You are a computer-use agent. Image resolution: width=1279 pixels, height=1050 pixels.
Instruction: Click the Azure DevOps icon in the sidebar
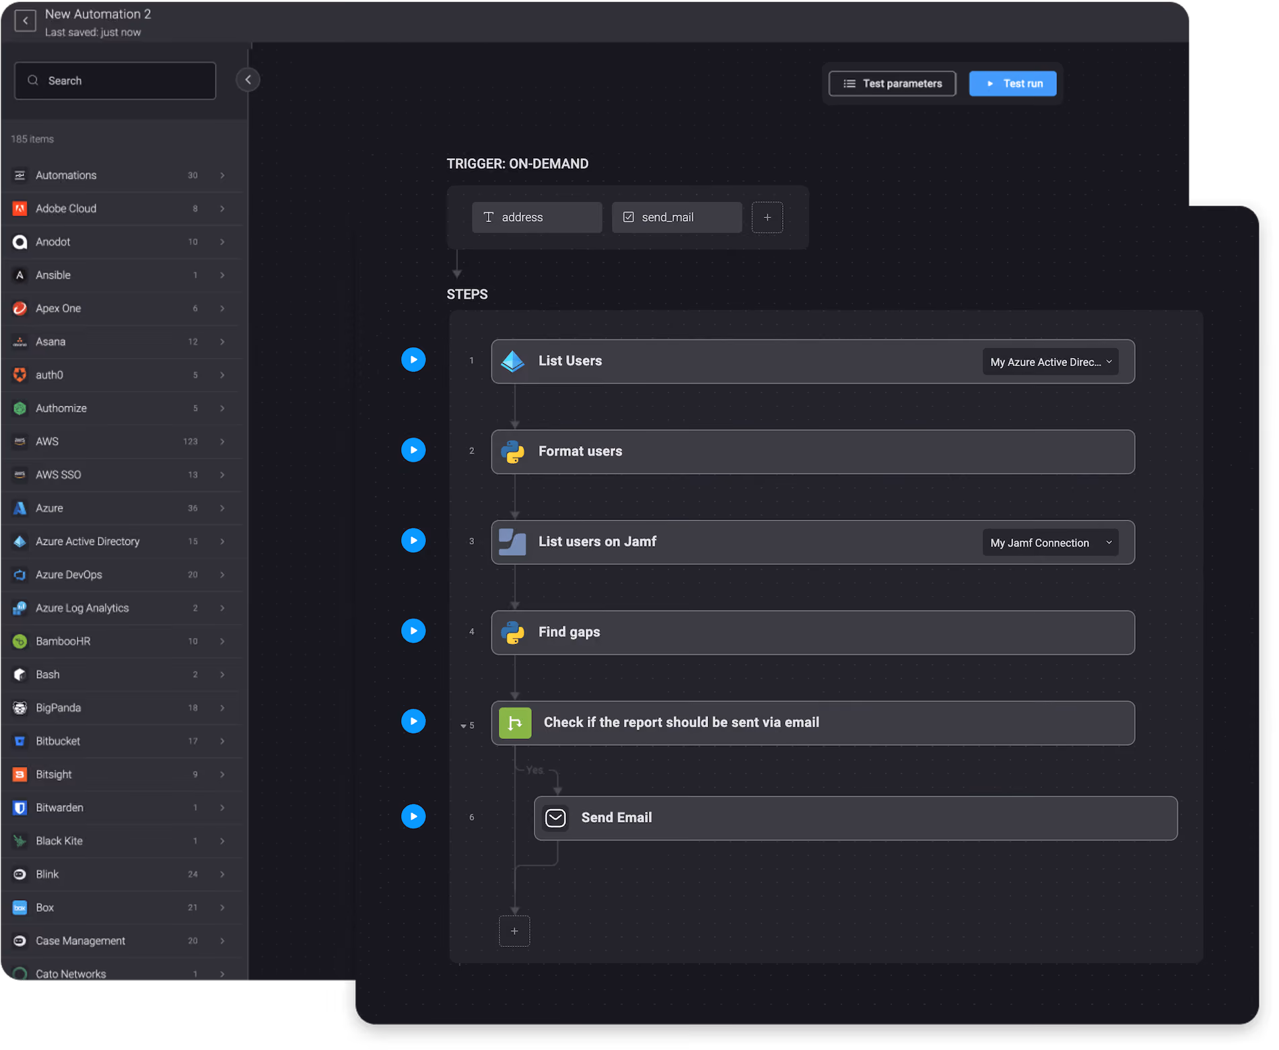(20, 575)
